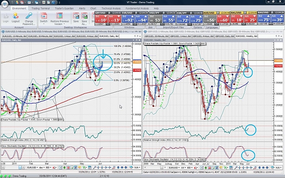285x178 pixels.
Task: Click the Change Password key icon
Action: [x=29, y=15]
